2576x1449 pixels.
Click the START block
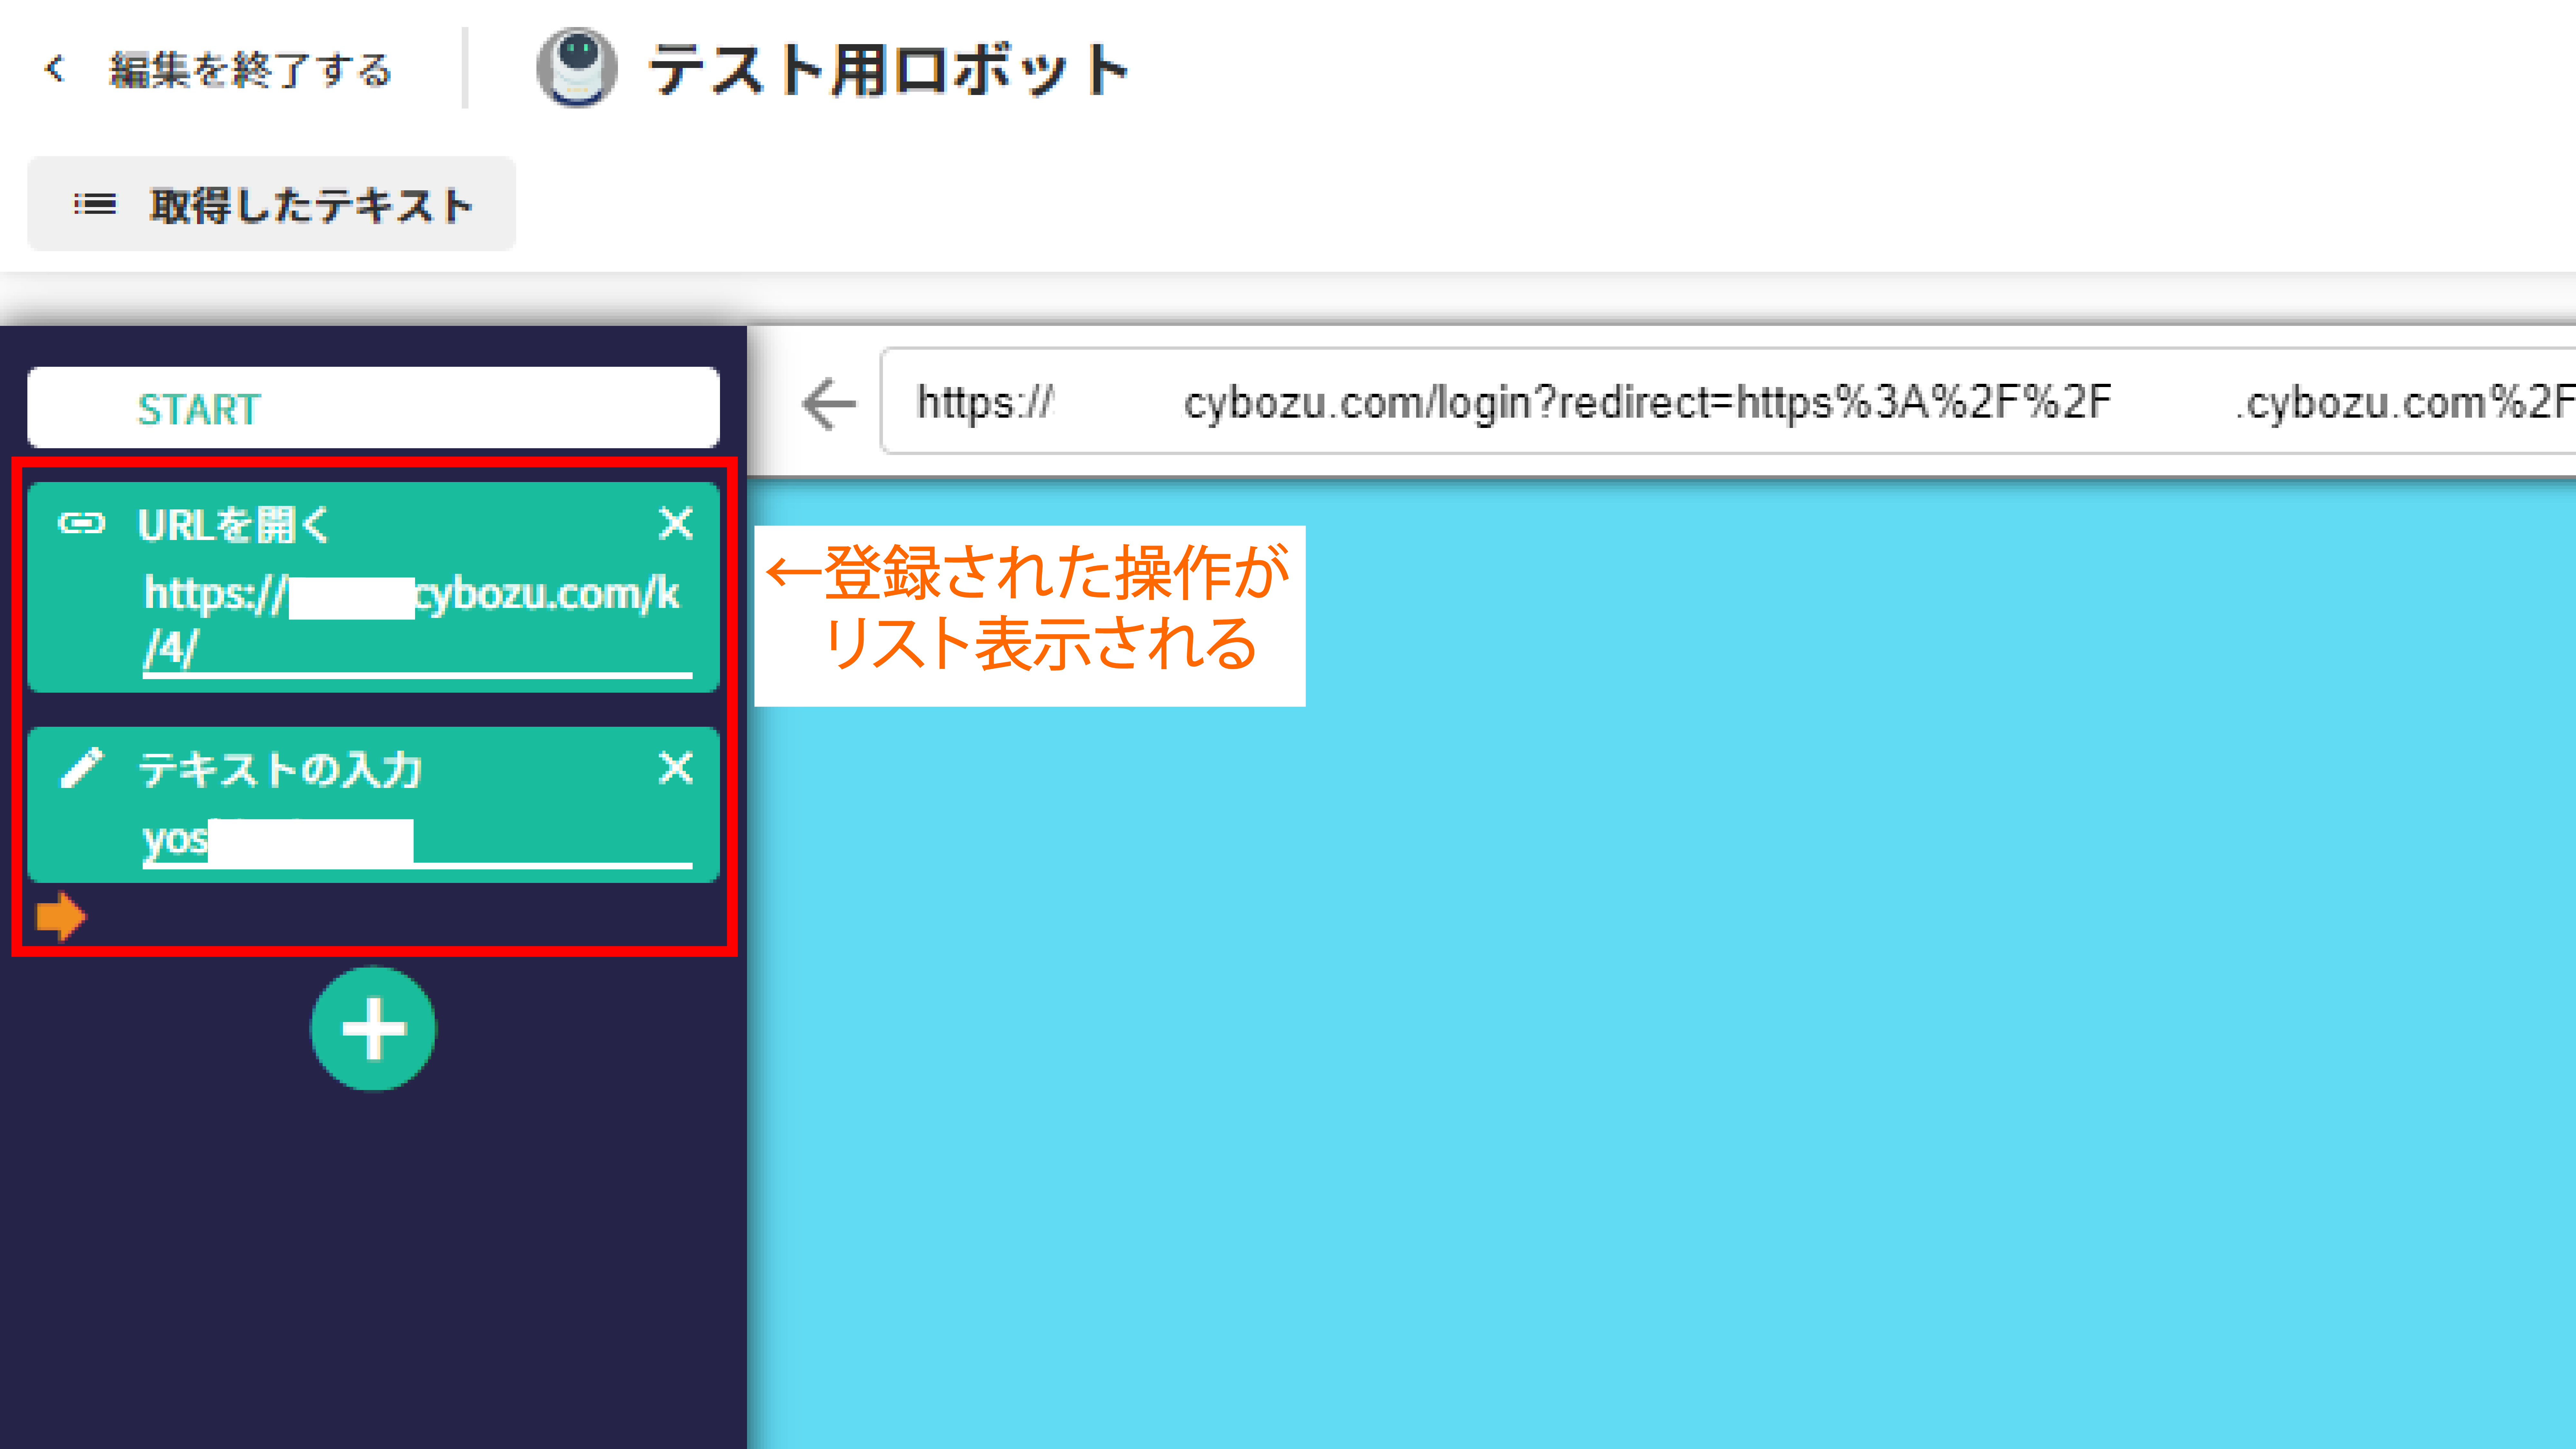[373, 408]
